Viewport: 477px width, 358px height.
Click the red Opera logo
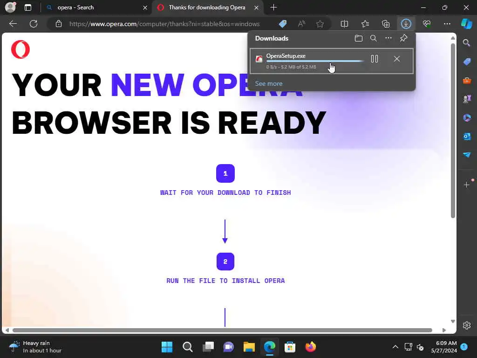[x=20, y=49]
